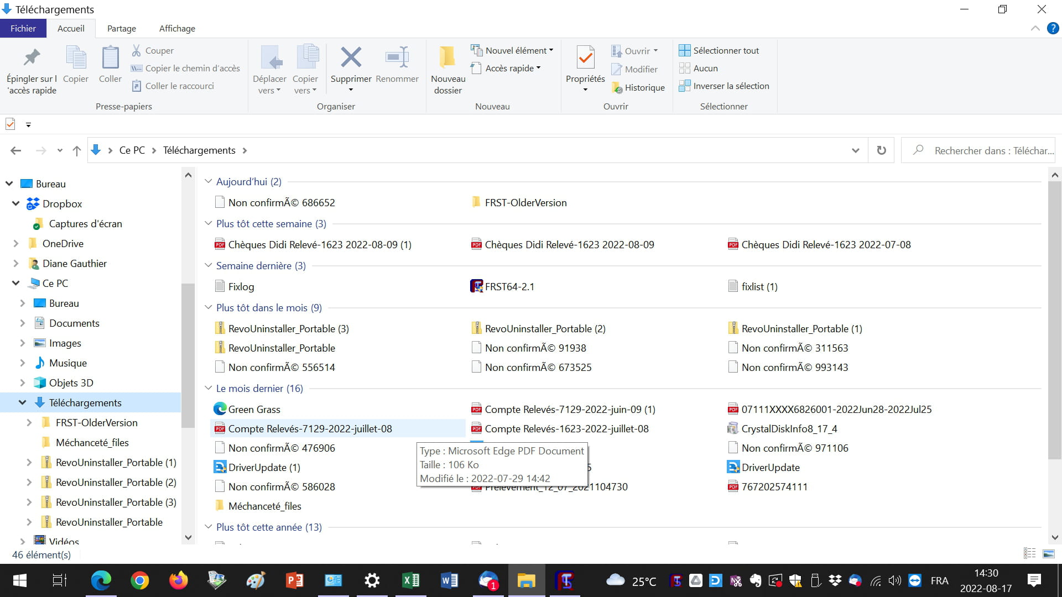Collapse the Le mois dernier group
1062x597 pixels.
point(208,388)
